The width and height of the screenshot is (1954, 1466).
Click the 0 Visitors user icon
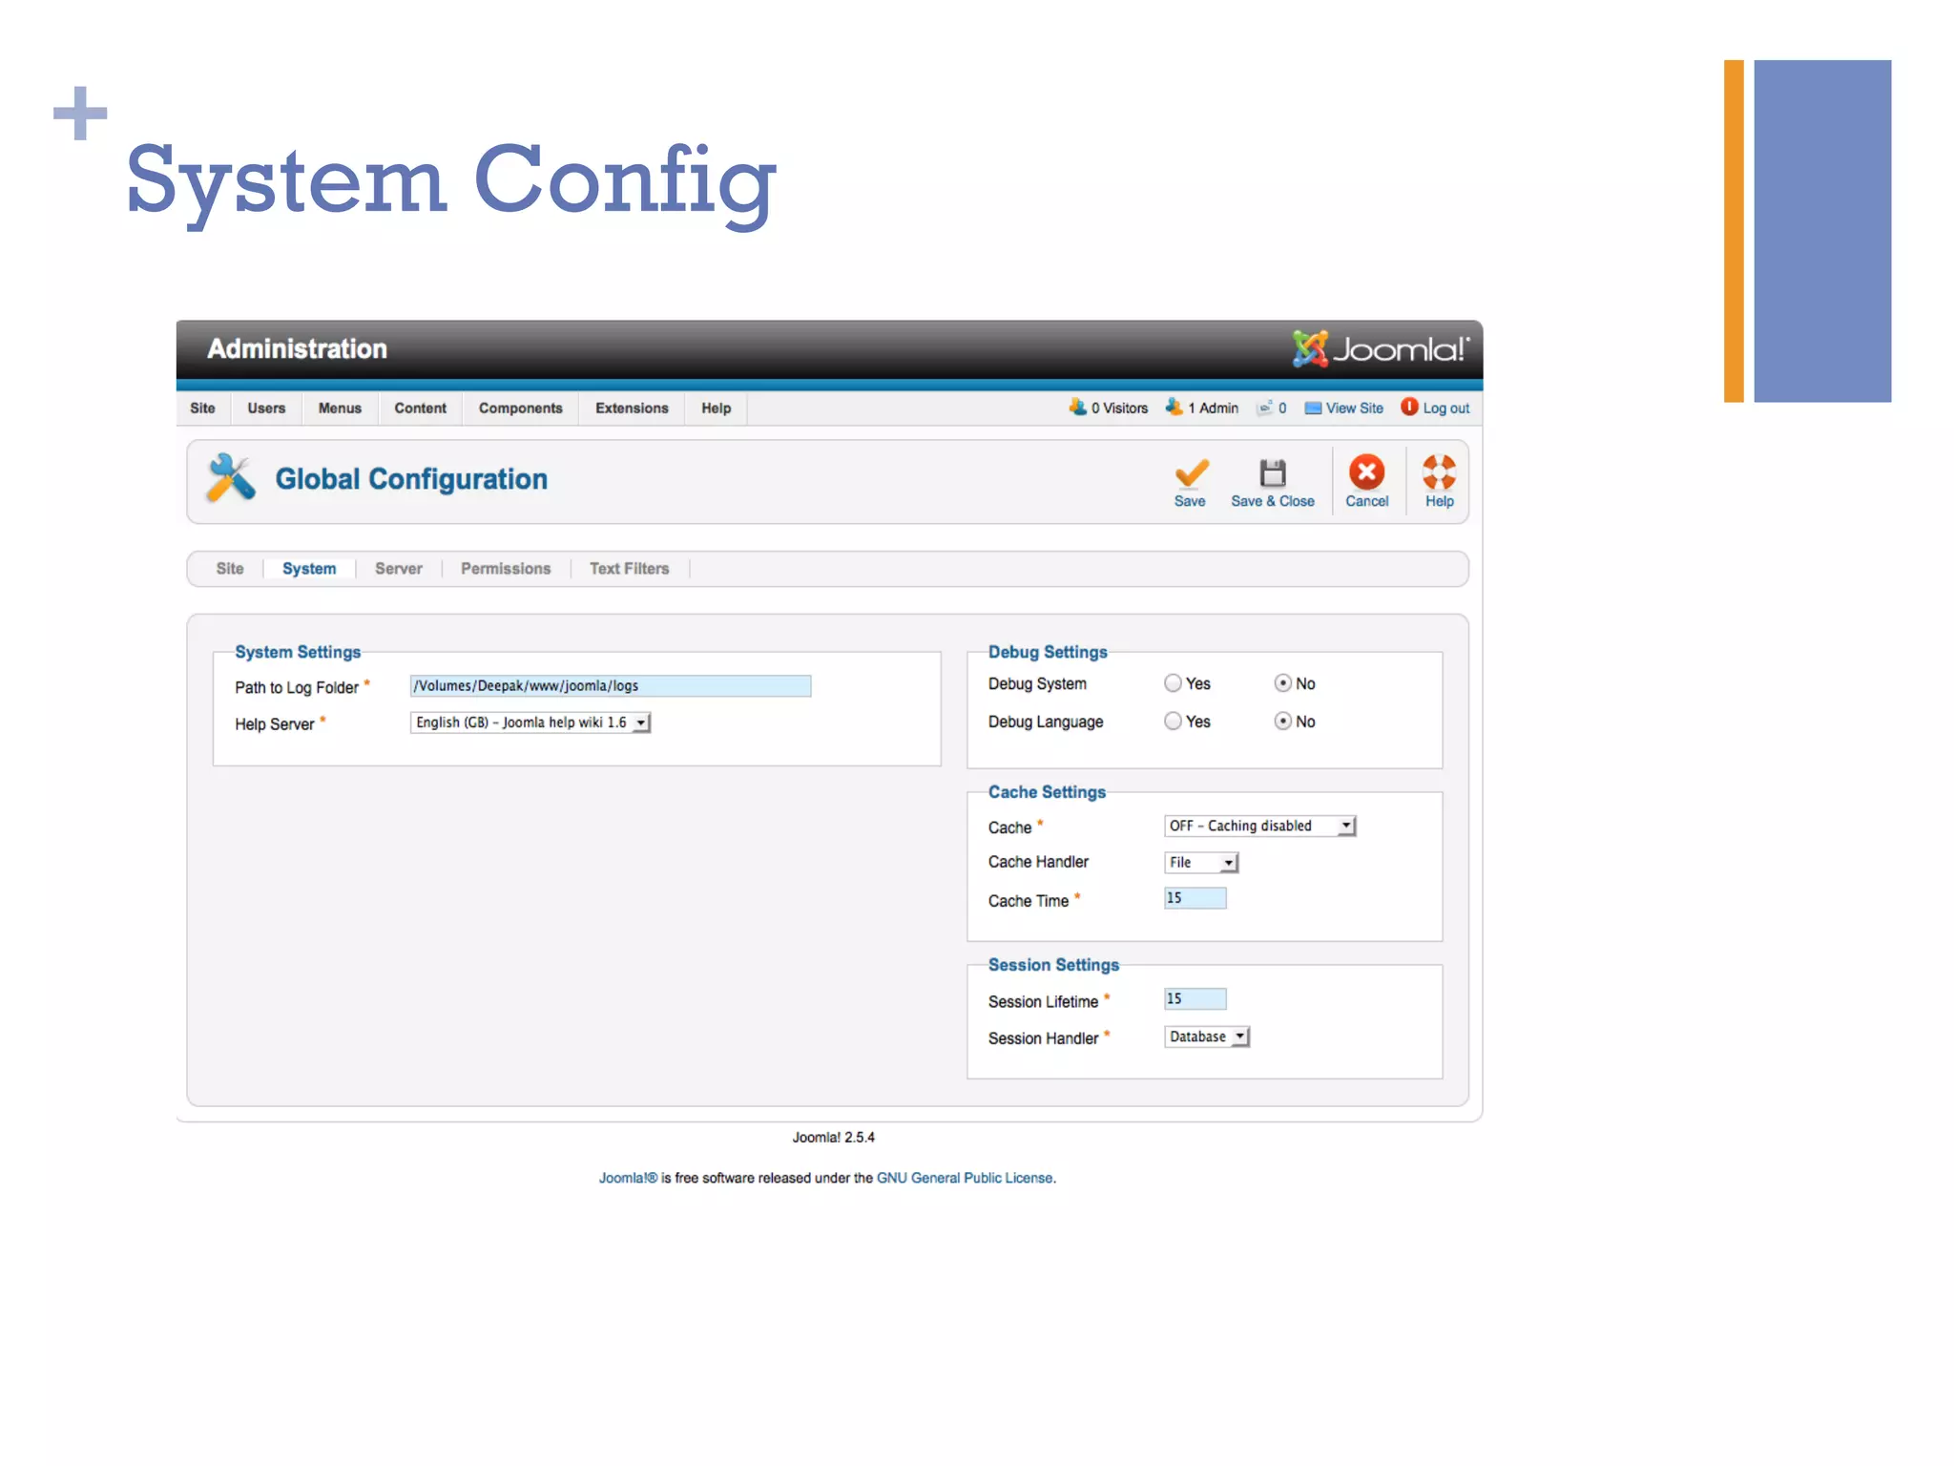[1077, 407]
